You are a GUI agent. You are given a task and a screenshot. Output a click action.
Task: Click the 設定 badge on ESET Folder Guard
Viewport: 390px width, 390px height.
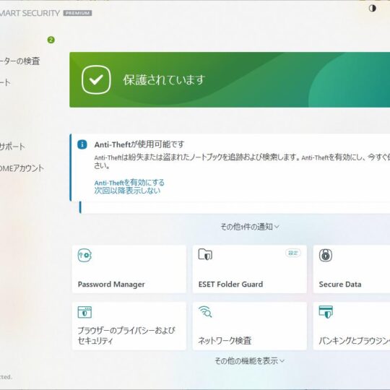tap(293, 253)
